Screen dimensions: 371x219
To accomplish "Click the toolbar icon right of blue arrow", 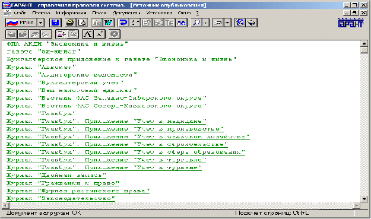I will click(135, 23).
